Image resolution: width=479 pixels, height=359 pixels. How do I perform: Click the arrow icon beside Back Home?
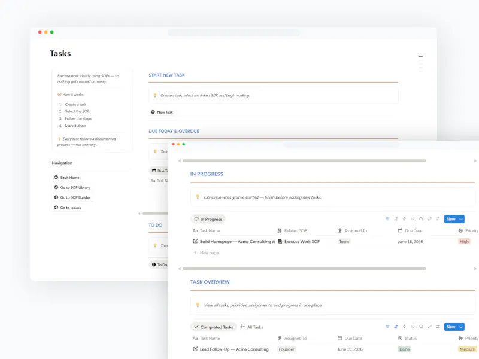coord(56,177)
